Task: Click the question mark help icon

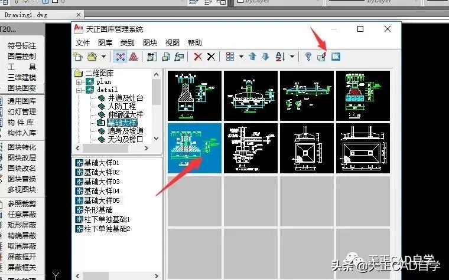Action: tap(308, 57)
